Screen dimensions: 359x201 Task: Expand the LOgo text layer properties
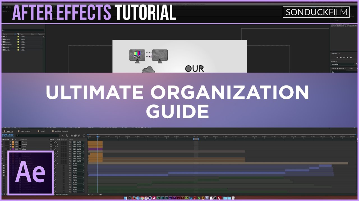[11, 149]
